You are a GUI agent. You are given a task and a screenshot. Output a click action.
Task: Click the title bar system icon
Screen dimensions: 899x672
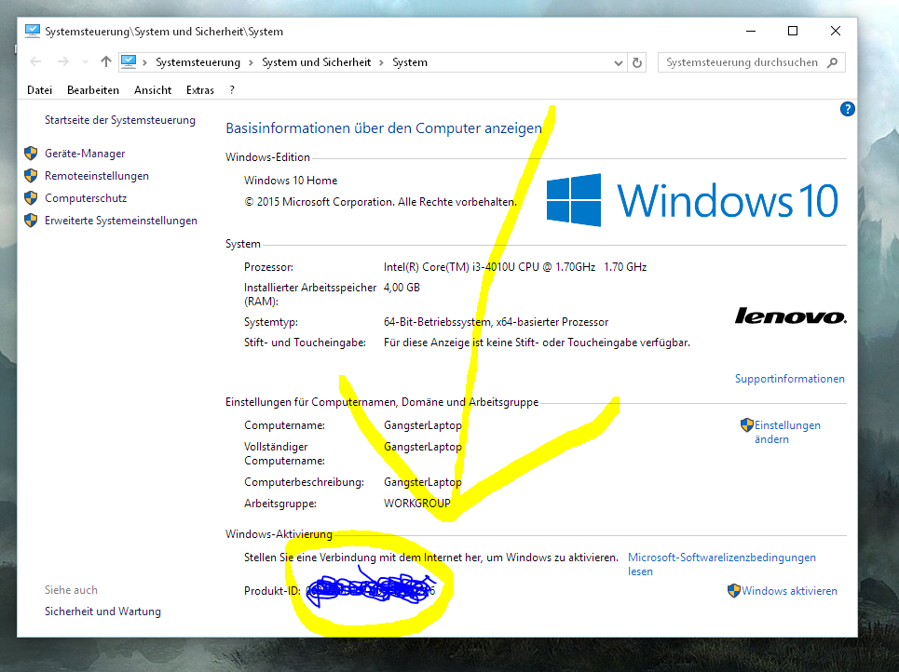(x=33, y=31)
